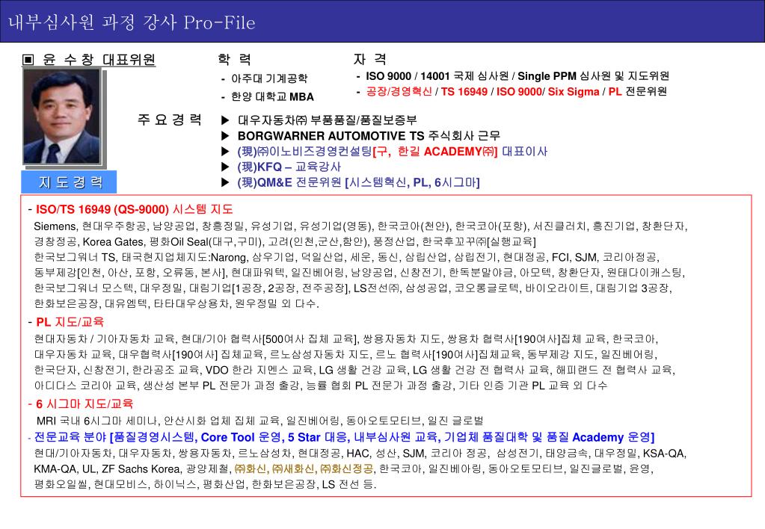Click the line beginning with 동부제강[인천, 아산
The height and width of the screenshot is (529, 765).
[360, 273]
